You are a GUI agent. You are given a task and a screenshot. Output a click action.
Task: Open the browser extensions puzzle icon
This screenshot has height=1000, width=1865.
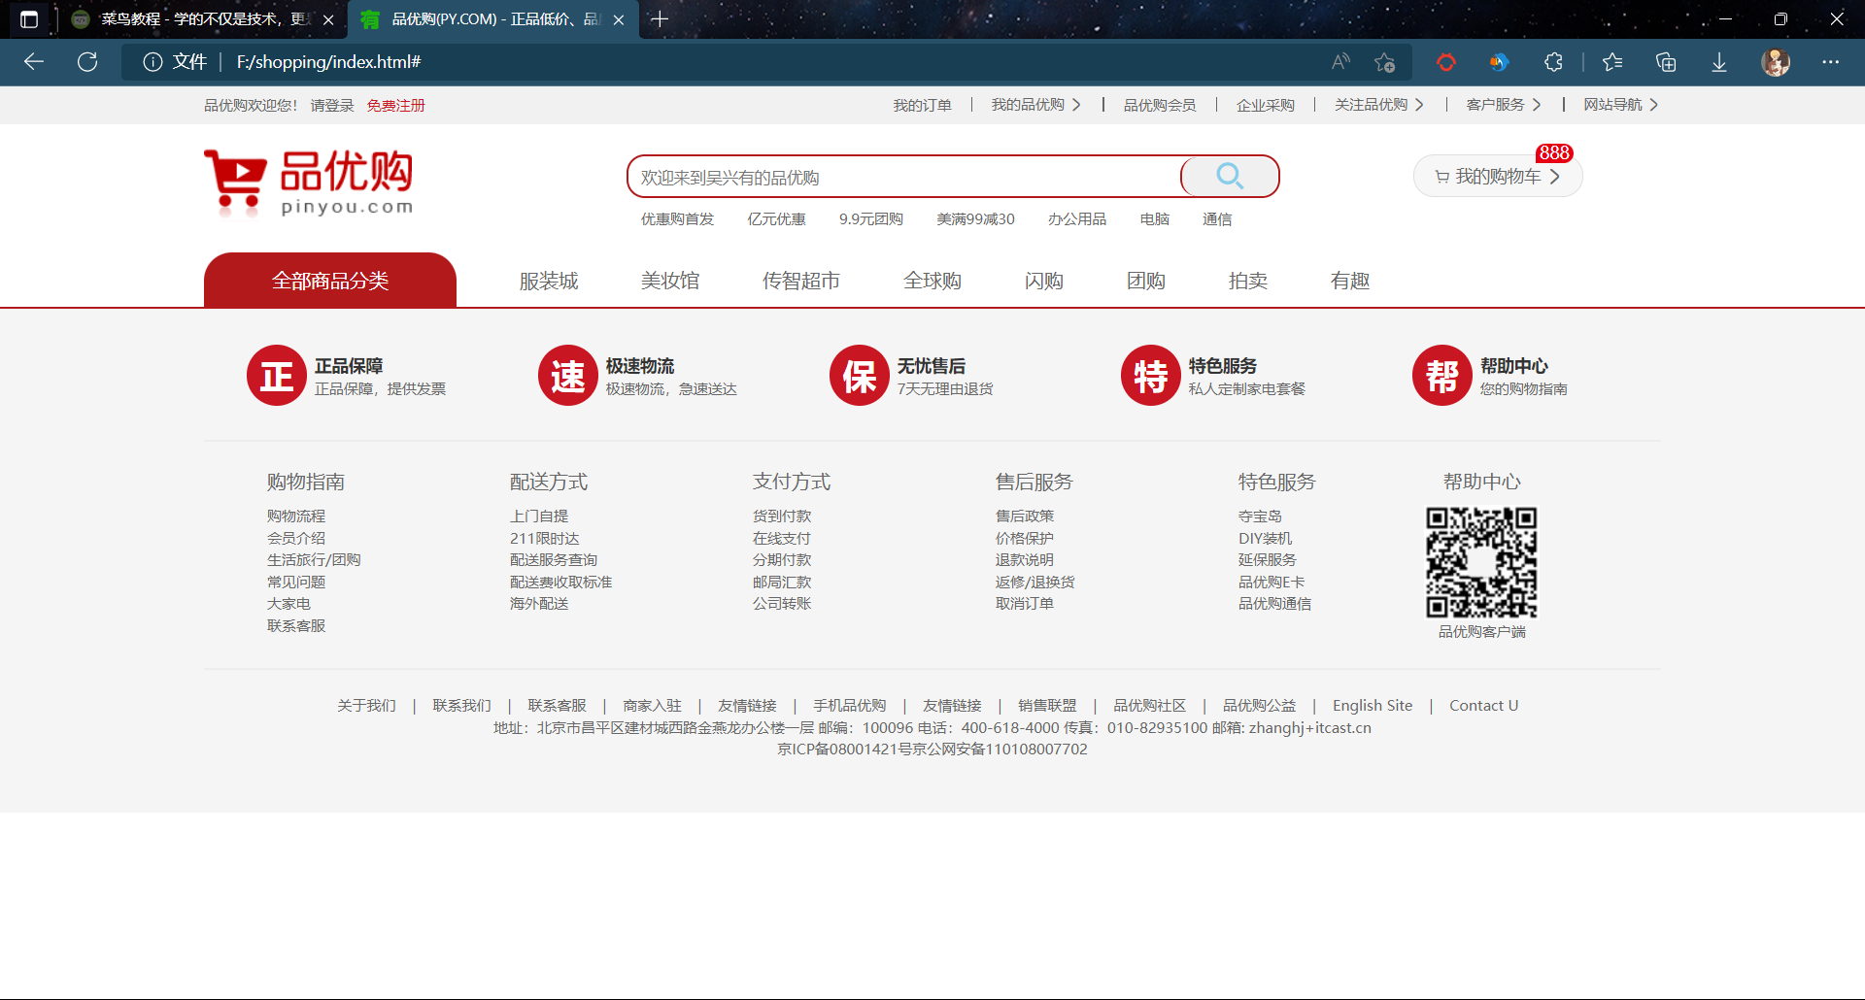1553,62
